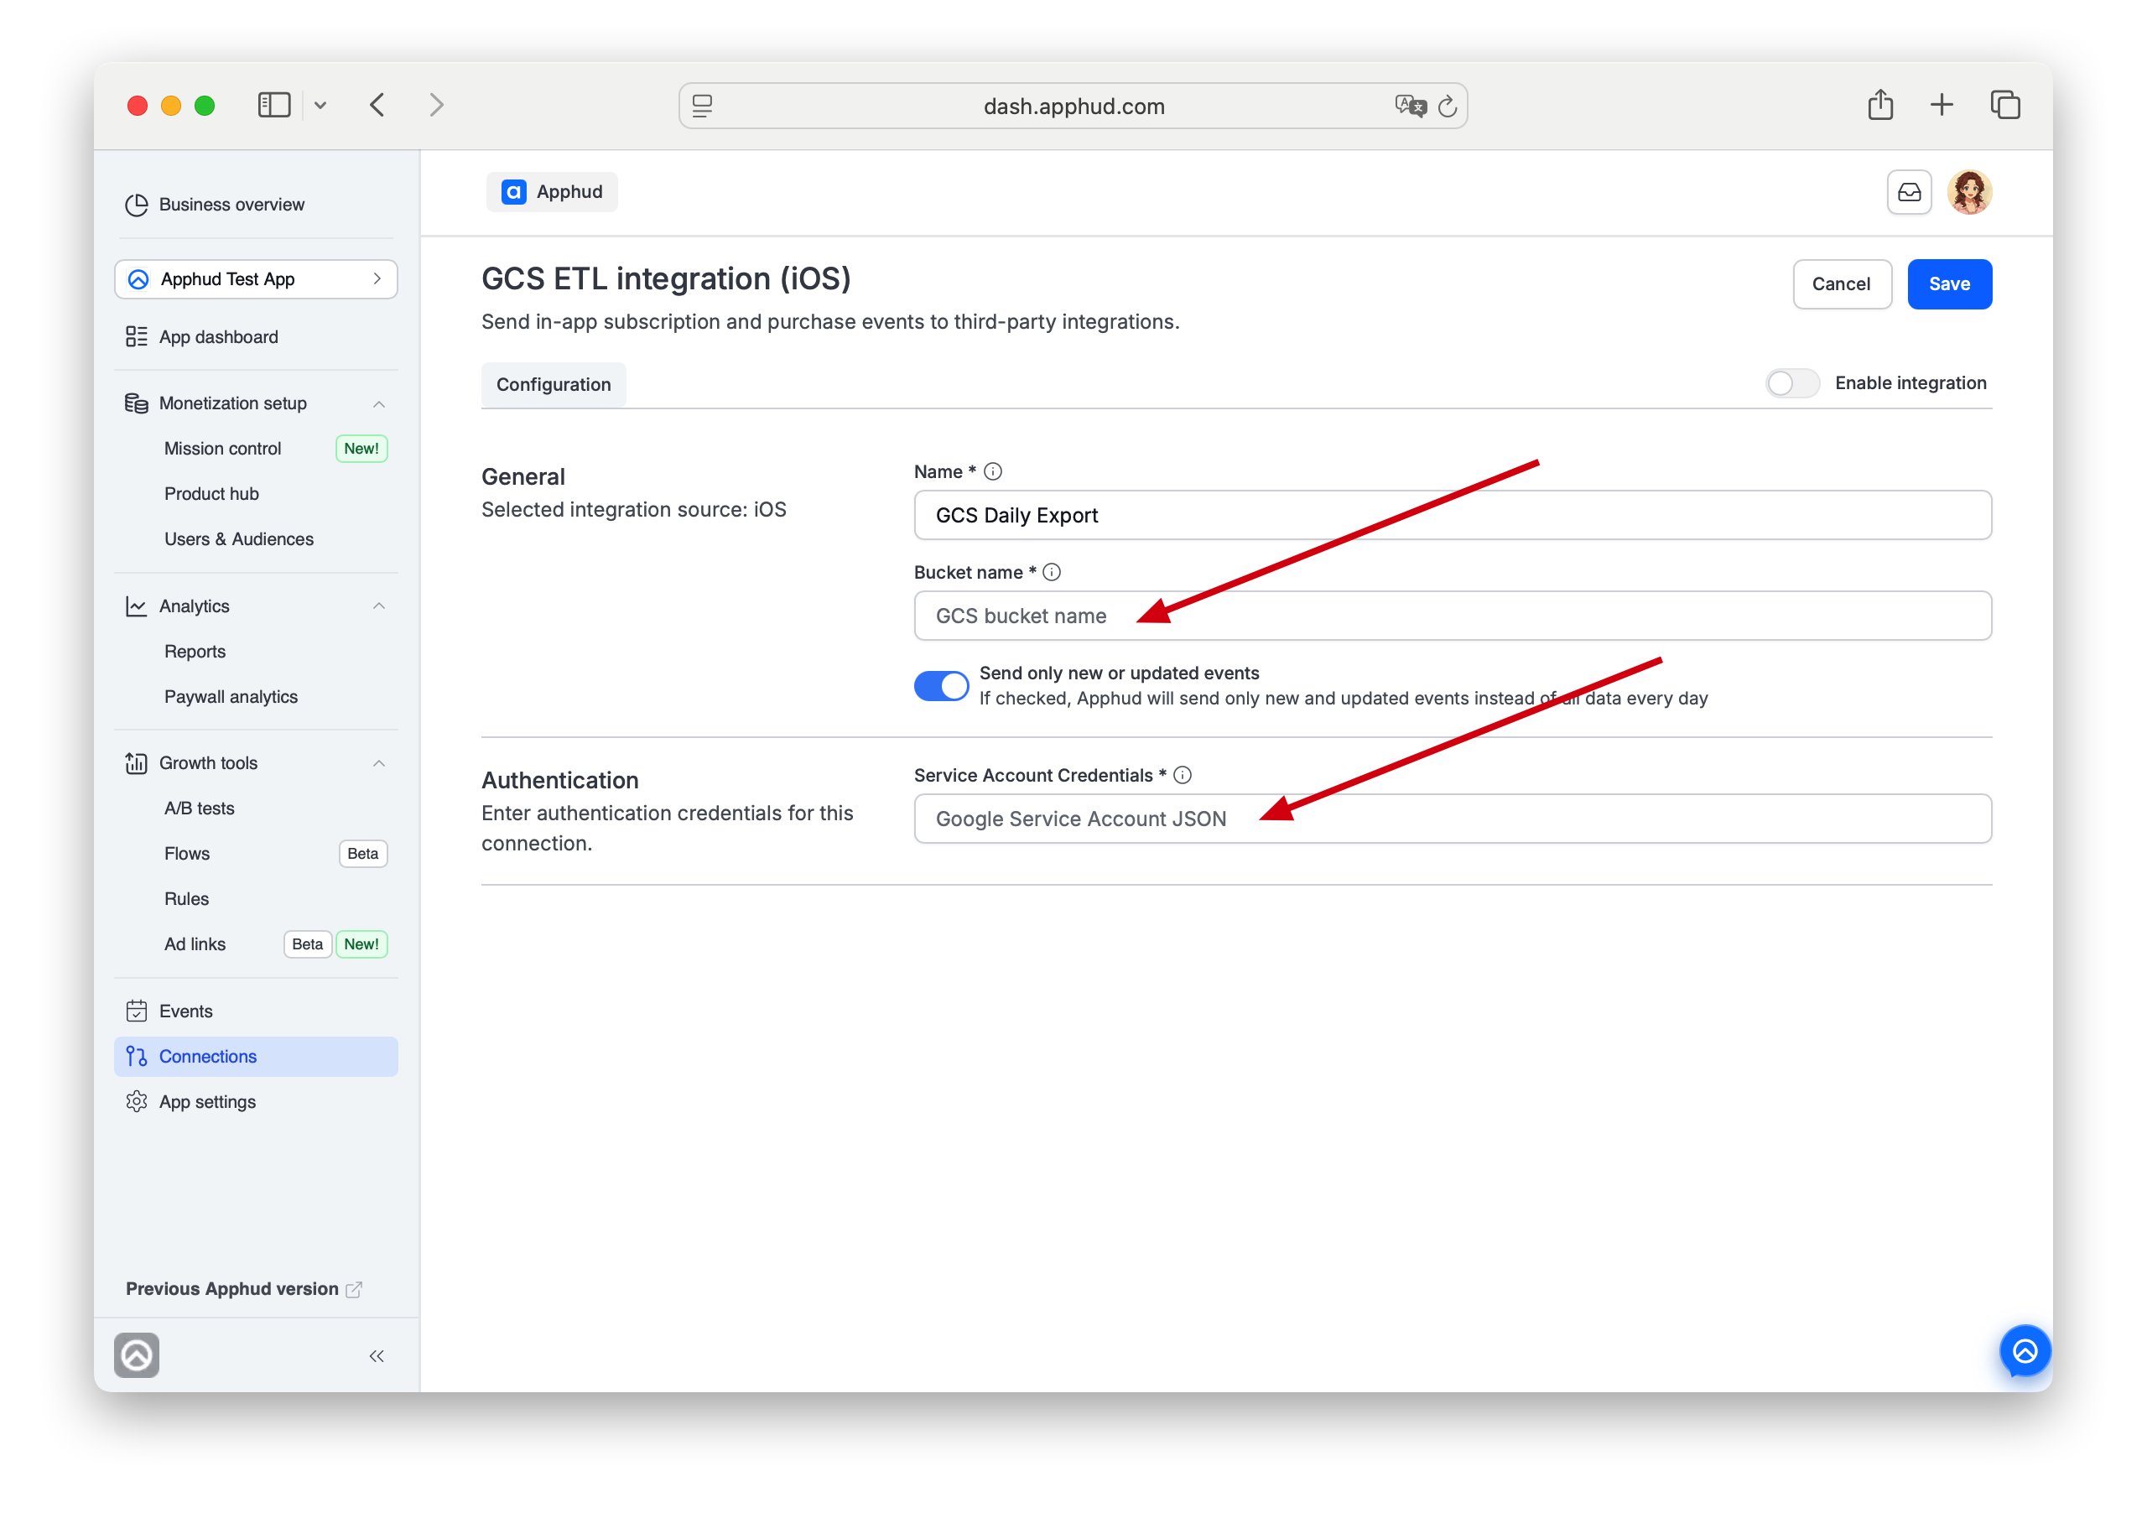This screenshot has width=2147, height=1518.
Task: Toggle Send only new or updated events
Action: [x=942, y=685]
